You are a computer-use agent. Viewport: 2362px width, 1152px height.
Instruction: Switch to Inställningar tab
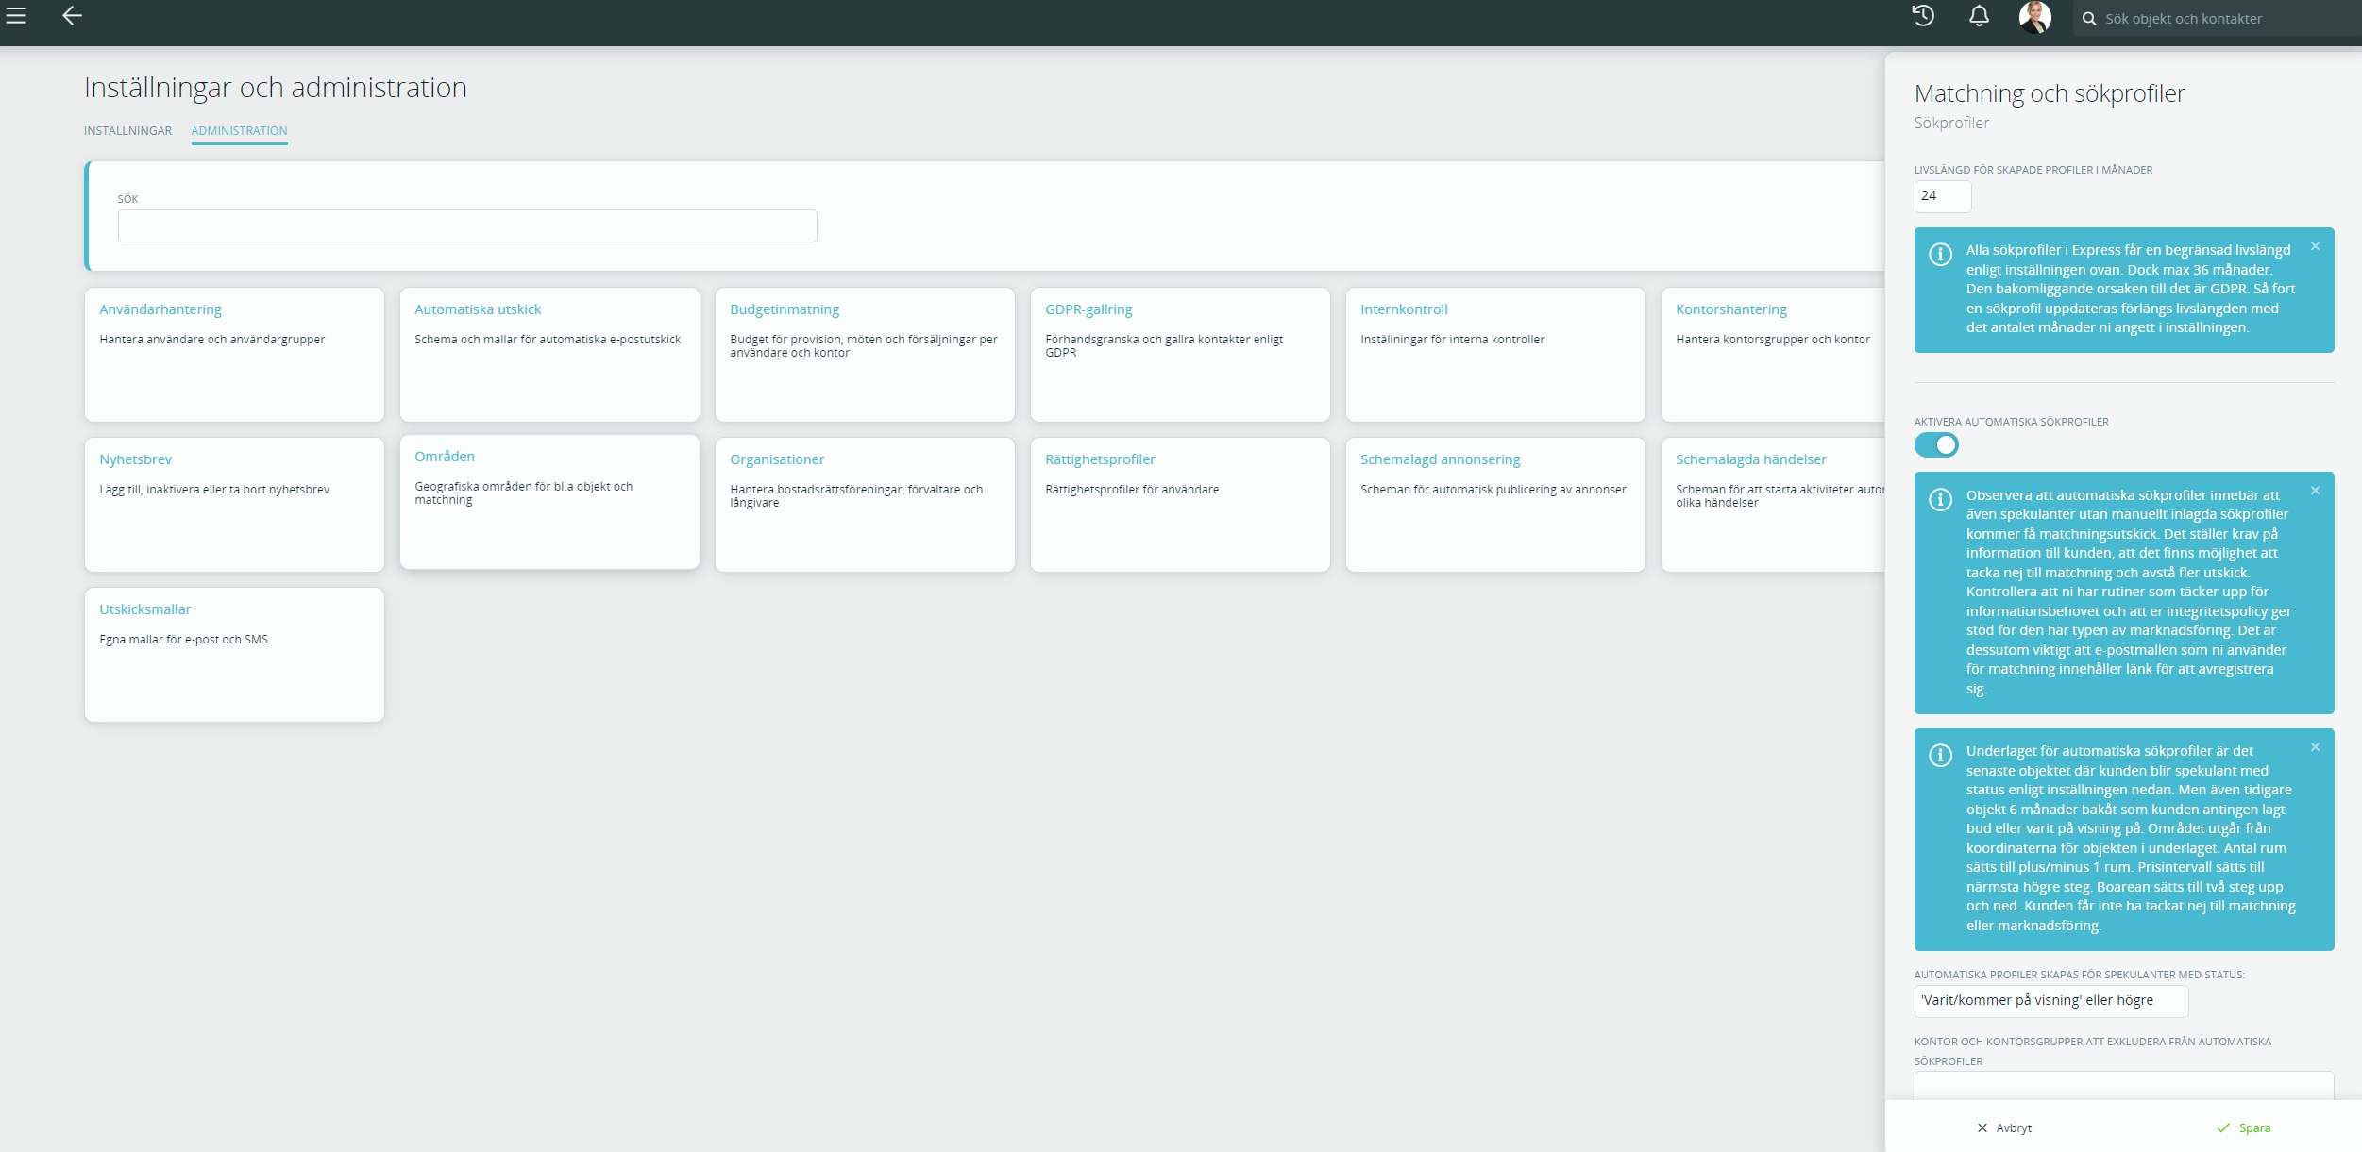(127, 131)
